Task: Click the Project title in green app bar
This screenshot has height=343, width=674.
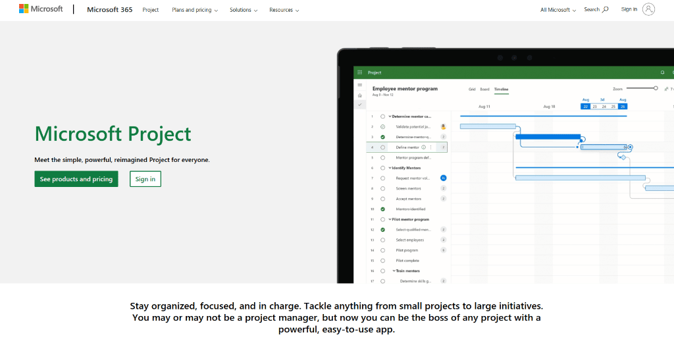Action: click(x=375, y=72)
